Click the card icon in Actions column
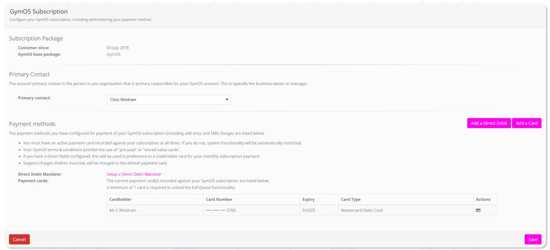Image resolution: width=550 pixels, height=250 pixels. pyautogui.click(x=478, y=210)
